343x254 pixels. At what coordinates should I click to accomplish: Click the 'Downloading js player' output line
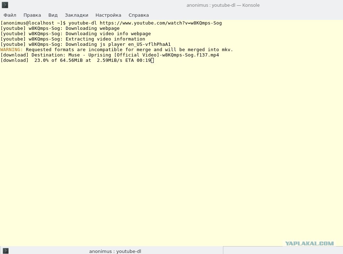coord(86,44)
